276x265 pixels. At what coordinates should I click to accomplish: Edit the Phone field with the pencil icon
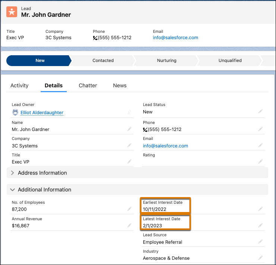pos(260,129)
